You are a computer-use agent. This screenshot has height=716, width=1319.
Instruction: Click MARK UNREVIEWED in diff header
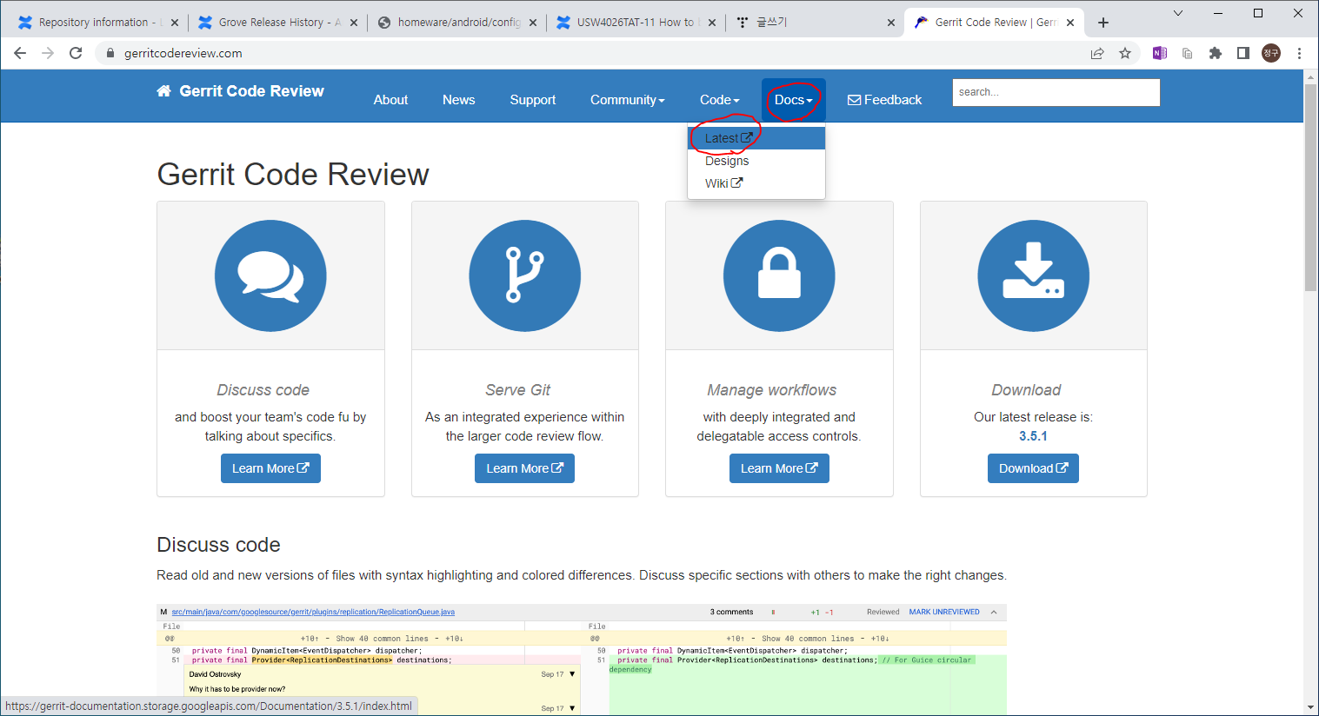click(944, 612)
